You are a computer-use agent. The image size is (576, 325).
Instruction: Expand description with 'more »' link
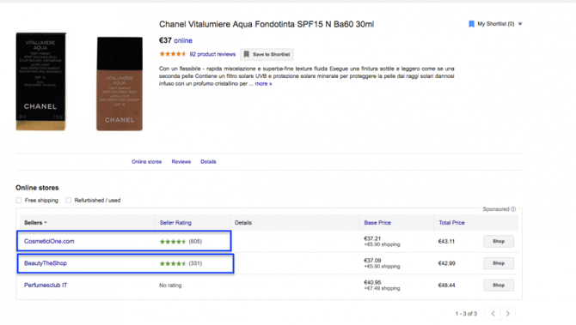point(263,84)
